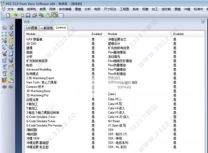Switch to the 一般信息 tab
Viewport: 208px width, 153px height.
(x=46, y=28)
